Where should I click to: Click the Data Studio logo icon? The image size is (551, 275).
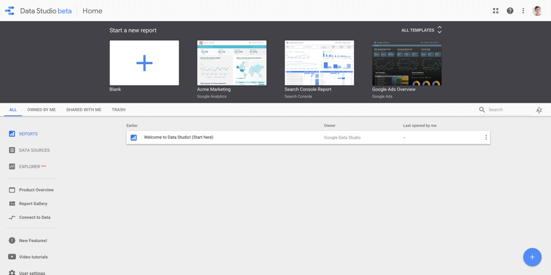click(x=9, y=10)
